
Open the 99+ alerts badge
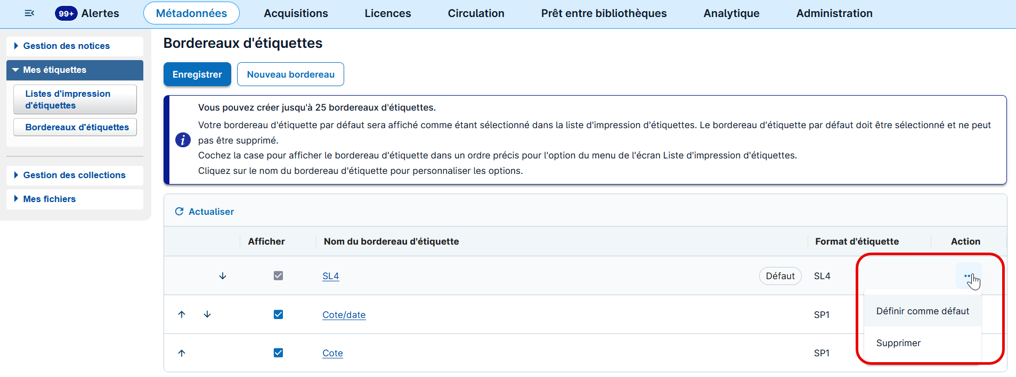pos(66,13)
